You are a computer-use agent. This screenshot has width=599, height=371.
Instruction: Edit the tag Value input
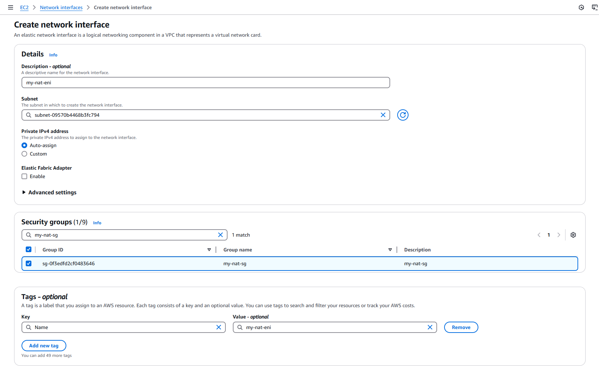(335, 327)
